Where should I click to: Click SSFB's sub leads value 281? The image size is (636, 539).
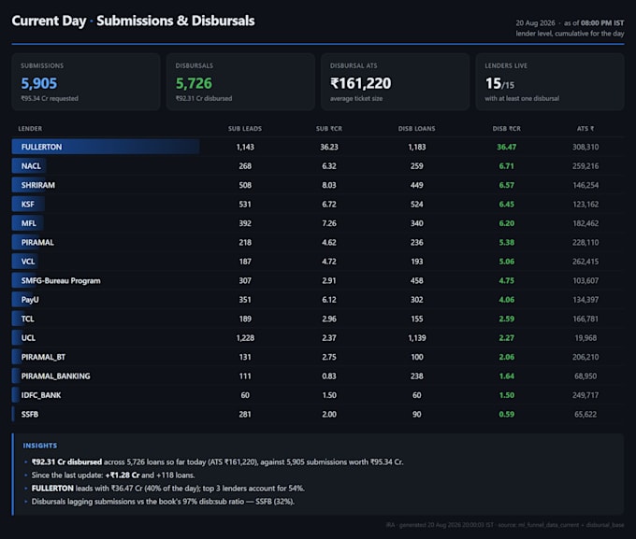[245, 414]
